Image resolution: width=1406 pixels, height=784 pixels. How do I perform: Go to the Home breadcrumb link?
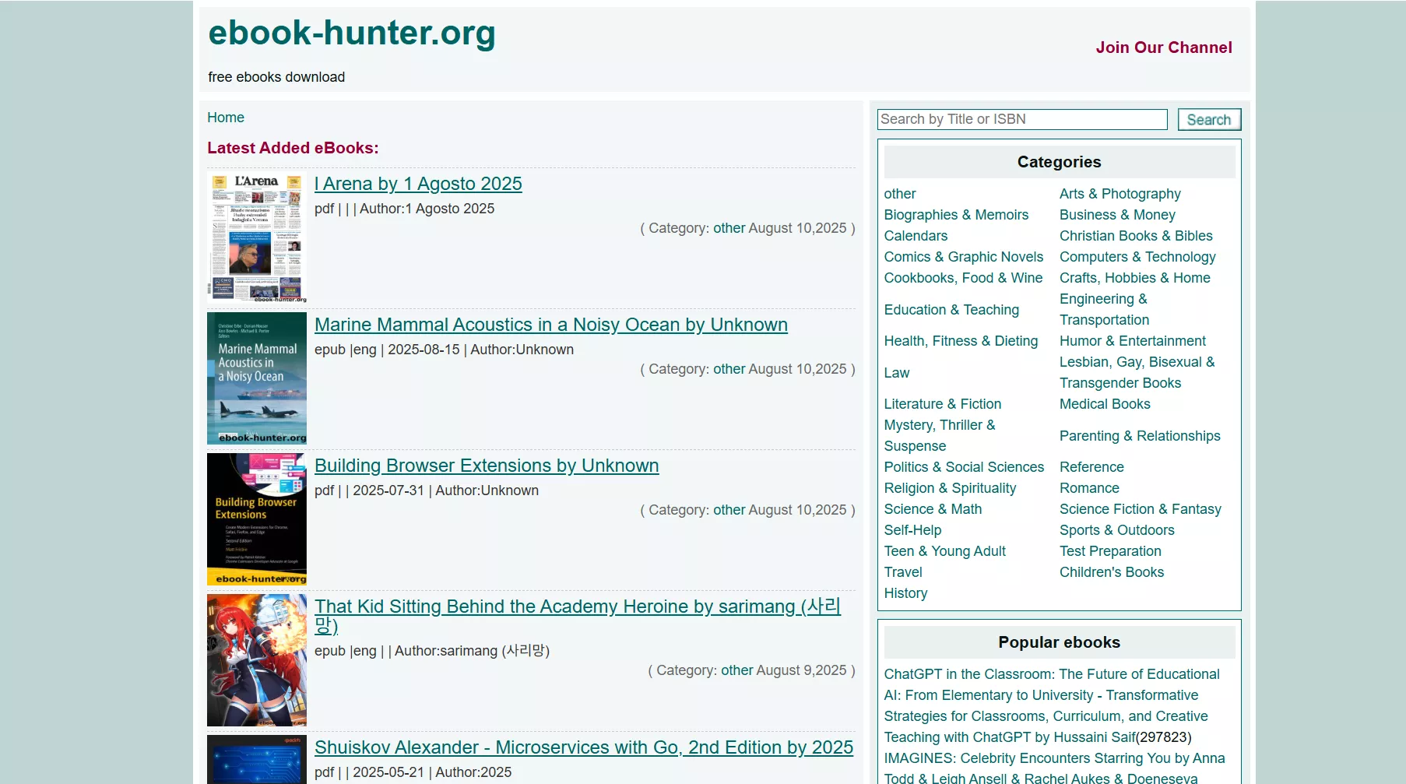pos(226,118)
